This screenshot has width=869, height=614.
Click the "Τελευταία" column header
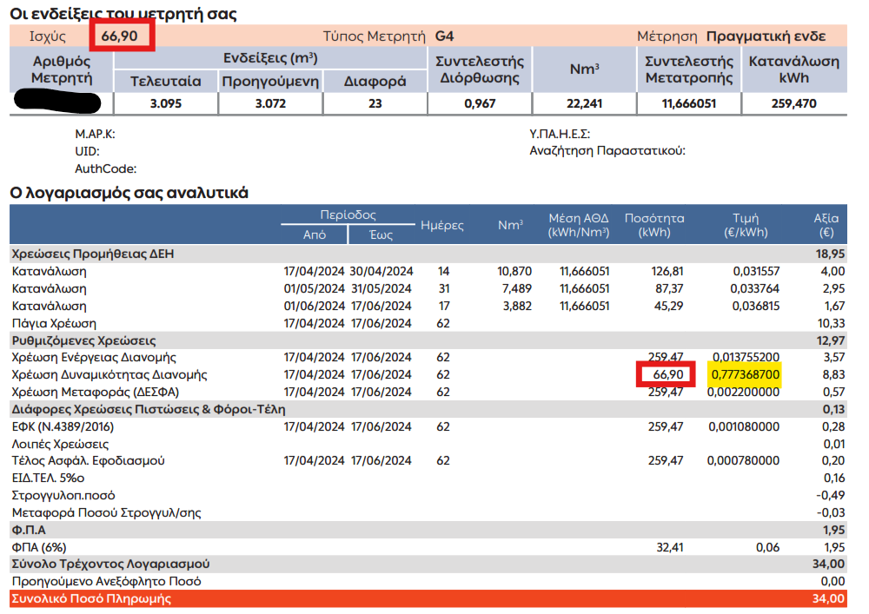[166, 82]
